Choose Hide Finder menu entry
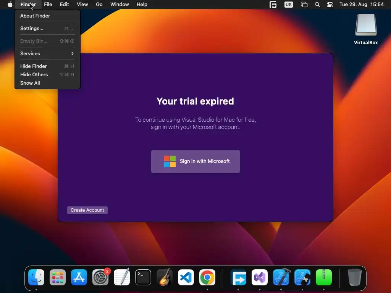Viewport: 391px width, 293px height. point(47,66)
